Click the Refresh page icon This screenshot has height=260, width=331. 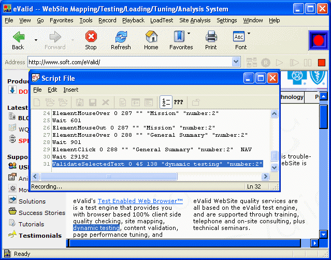121,37
